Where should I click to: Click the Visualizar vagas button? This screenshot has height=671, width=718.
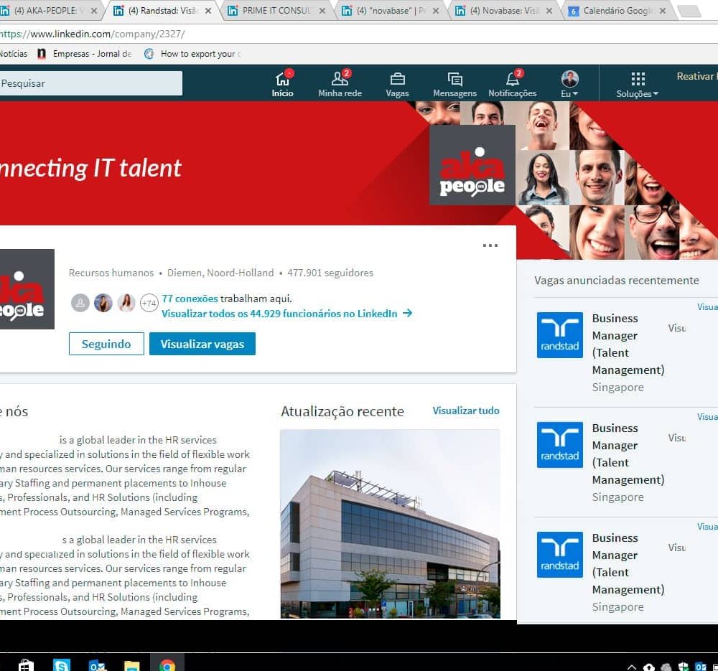point(202,344)
